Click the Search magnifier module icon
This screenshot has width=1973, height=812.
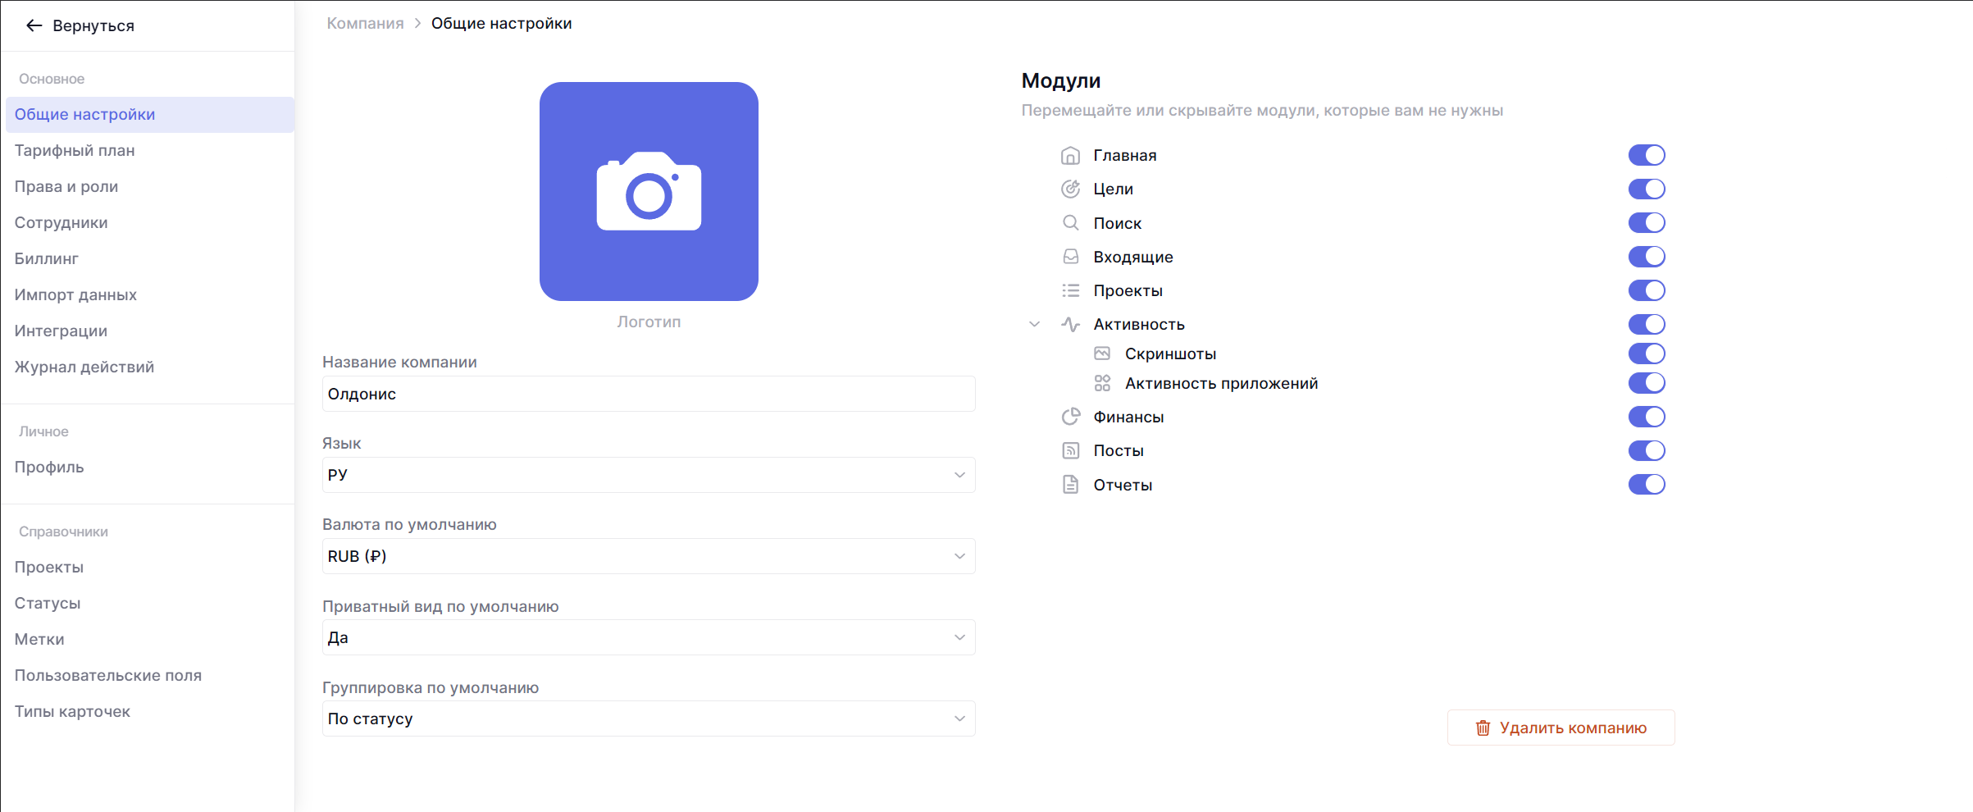coord(1070,223)
